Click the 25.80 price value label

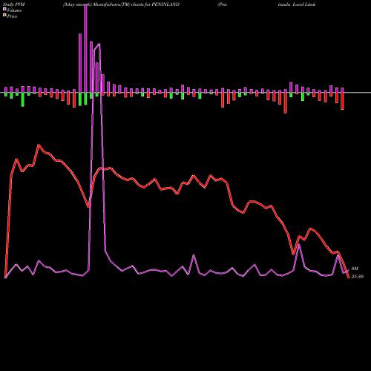[358, 277]
